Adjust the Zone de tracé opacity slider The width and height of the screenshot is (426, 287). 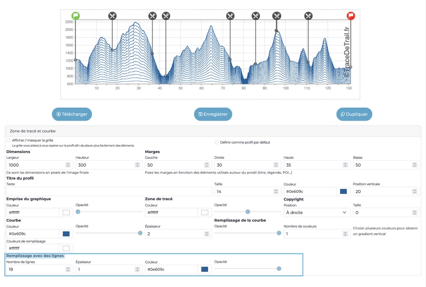(x=248, y=212)
